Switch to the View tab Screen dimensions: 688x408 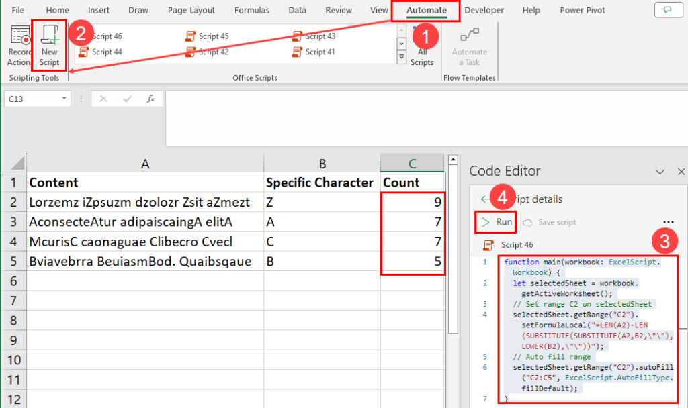pyautogui.click(x=379, y=10)
